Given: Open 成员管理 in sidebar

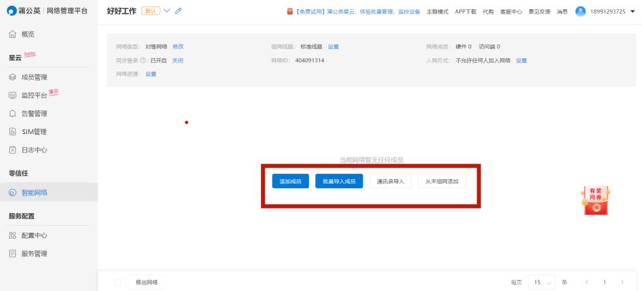Looking at the screenshot, I should [35, 77].
